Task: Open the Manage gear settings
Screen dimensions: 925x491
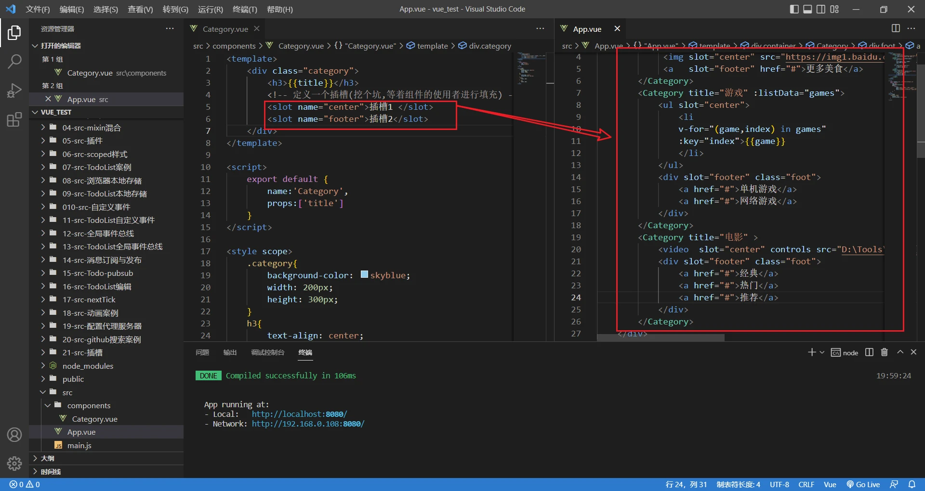Action: pyautogui.click(x=14, y=463)
